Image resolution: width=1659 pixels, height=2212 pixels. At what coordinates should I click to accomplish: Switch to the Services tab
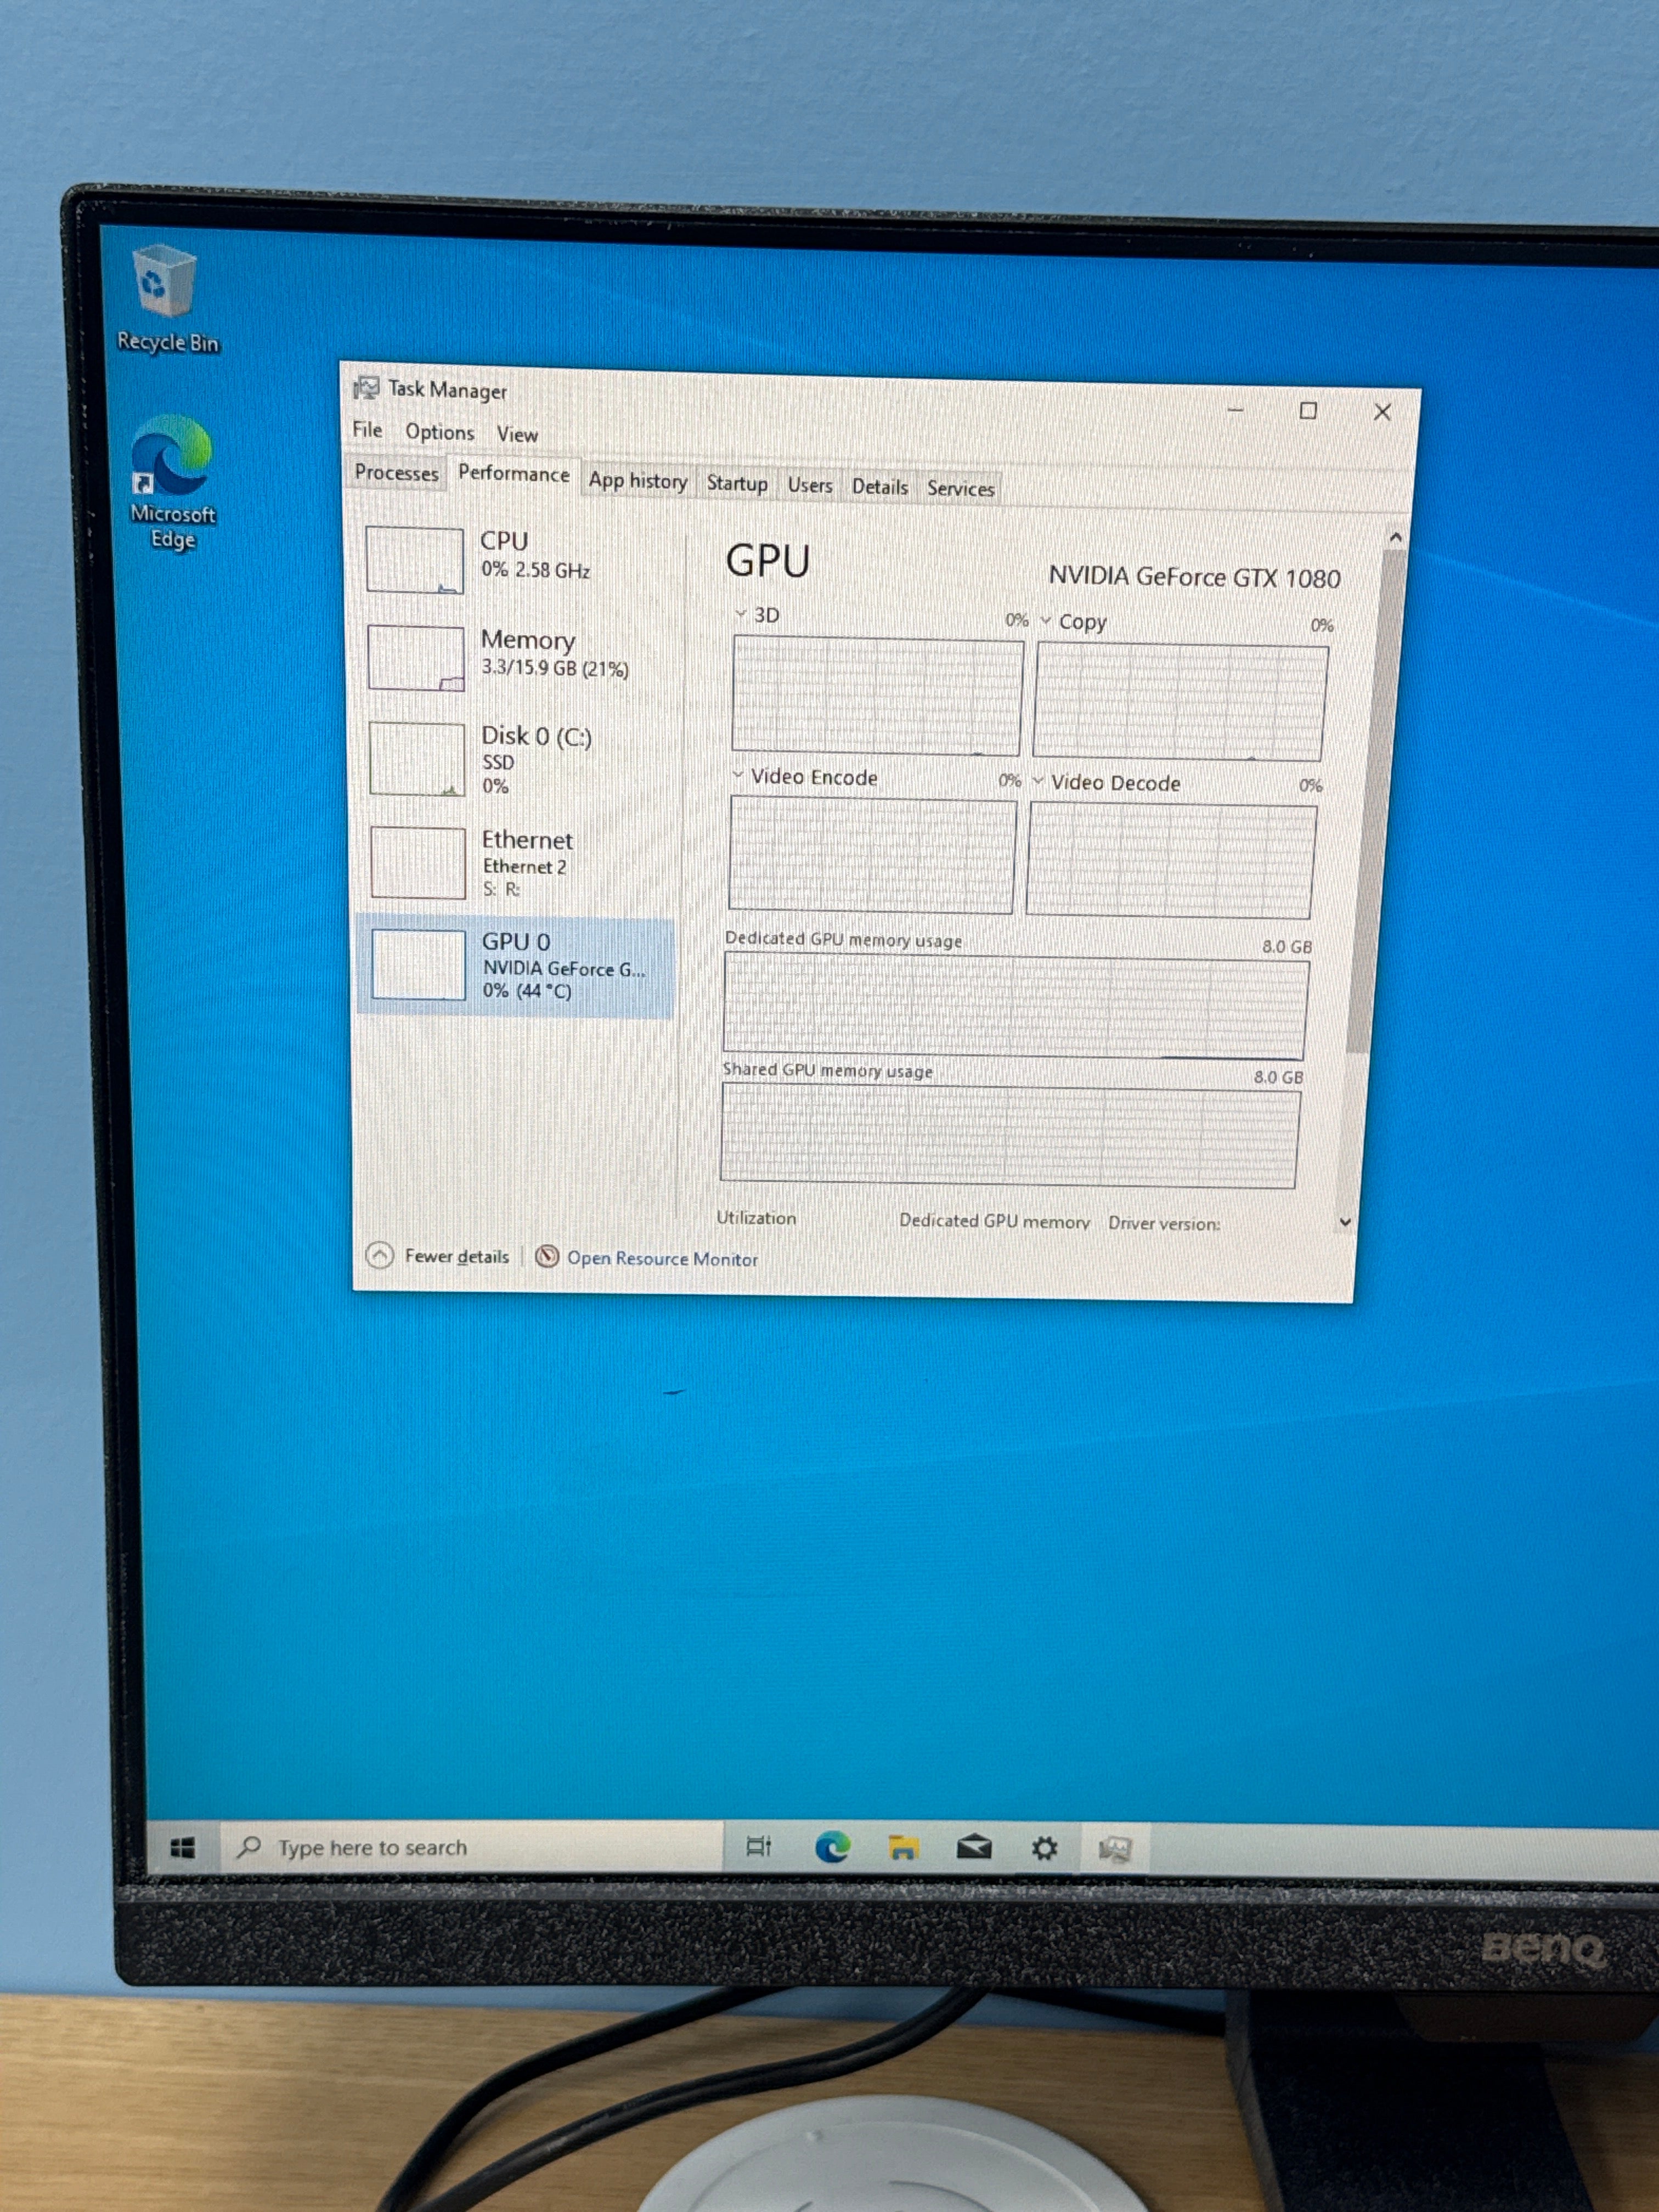960,488
